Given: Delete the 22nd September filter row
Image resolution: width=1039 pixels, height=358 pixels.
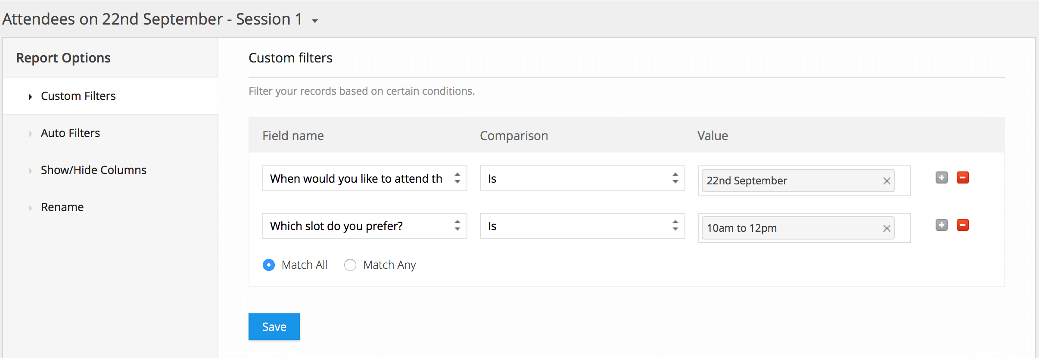Looking at the screenshot, I should point(963,177).
